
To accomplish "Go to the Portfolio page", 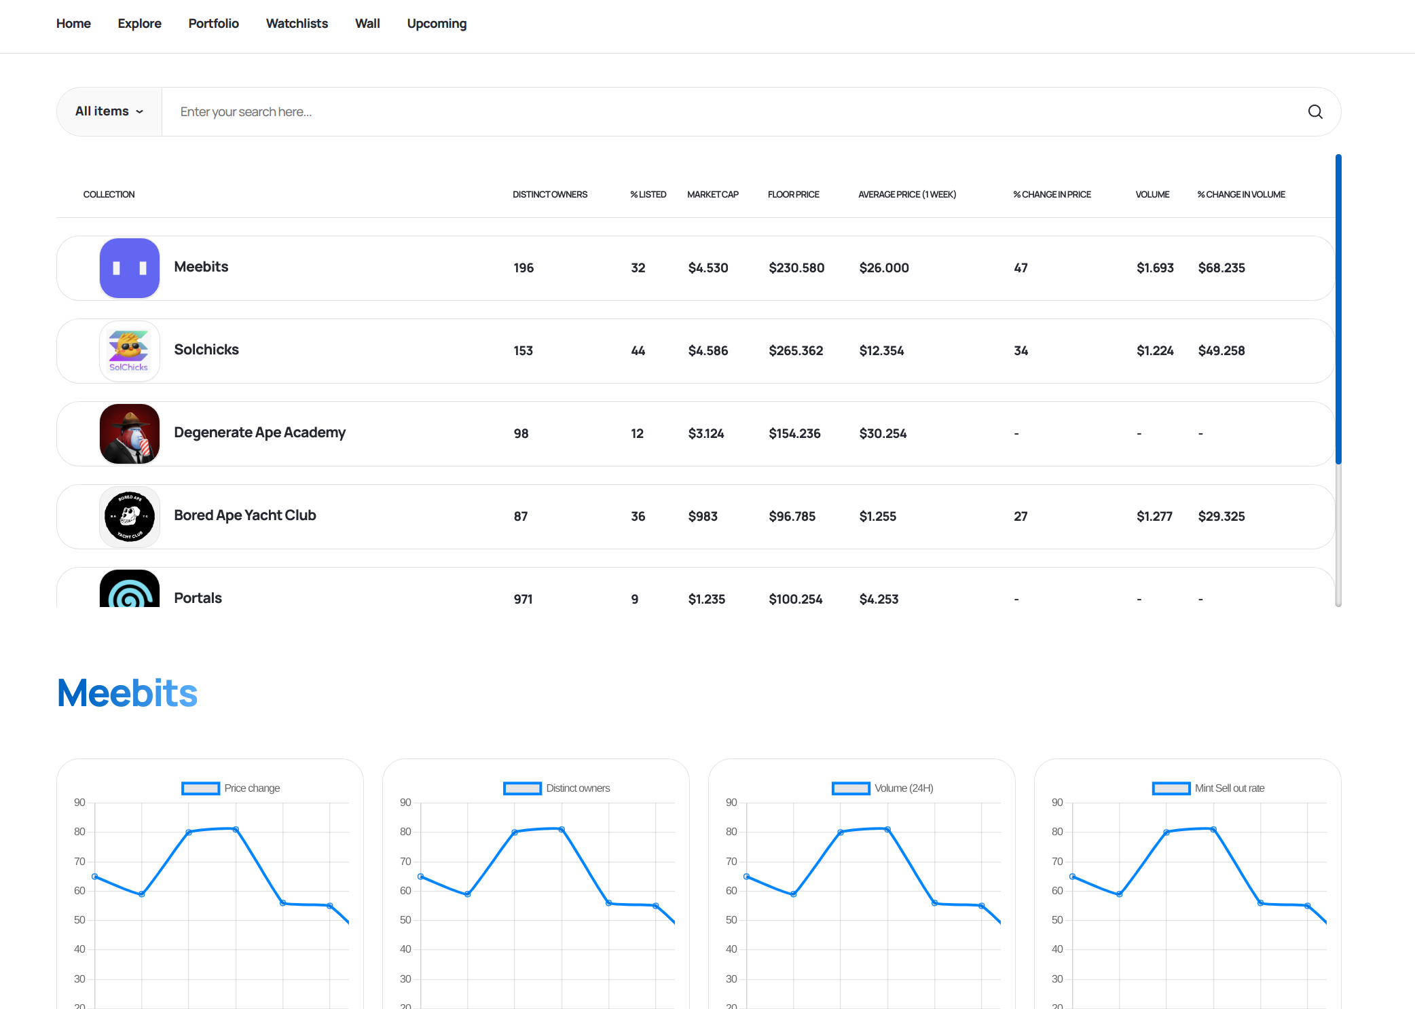I will [x=213, y=24].
